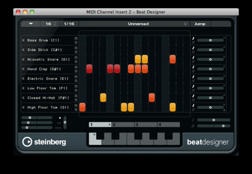Mute the Closed Hi-Hat lane
The image size is (252, 174).
(76, 96)
